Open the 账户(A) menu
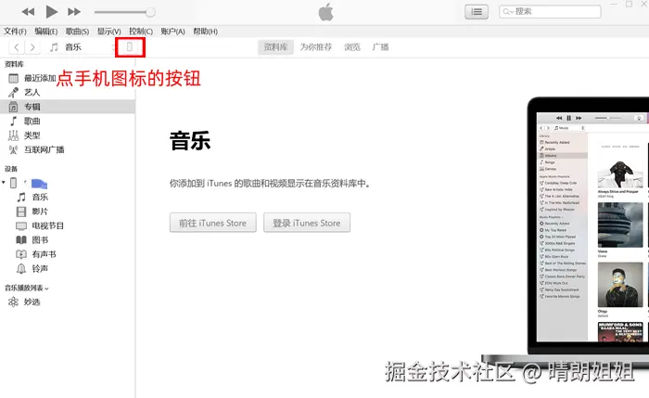 pyautogui.click(x=172, y=32)
